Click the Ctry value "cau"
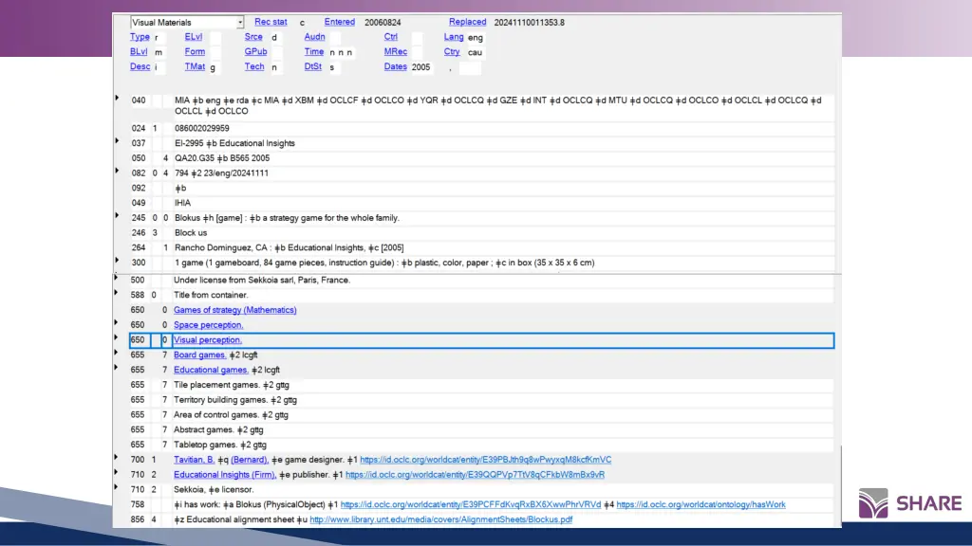This screenshot has height=546, width=972. coord(475,52)
